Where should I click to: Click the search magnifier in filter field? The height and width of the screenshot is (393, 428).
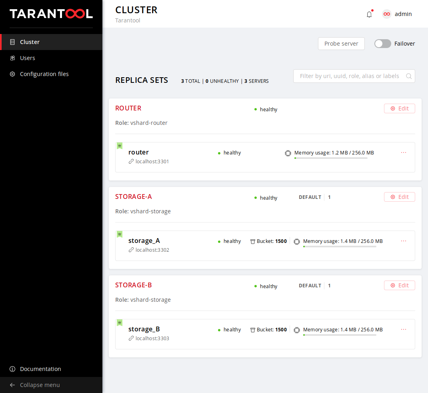[x=409, y=76]
